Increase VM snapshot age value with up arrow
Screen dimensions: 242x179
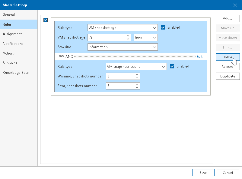pos(128,36)
